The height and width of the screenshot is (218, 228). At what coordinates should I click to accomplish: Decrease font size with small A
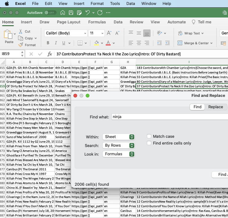(117, 33)
